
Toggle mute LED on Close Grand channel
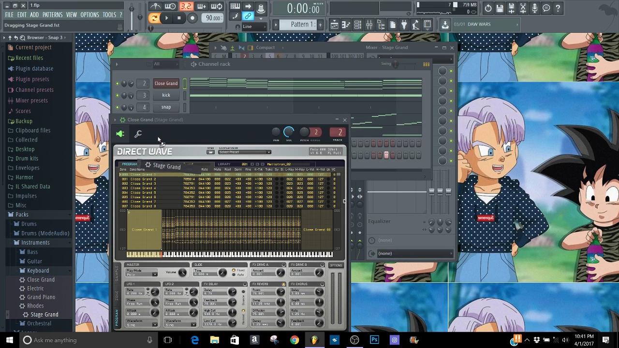point(117,84)
